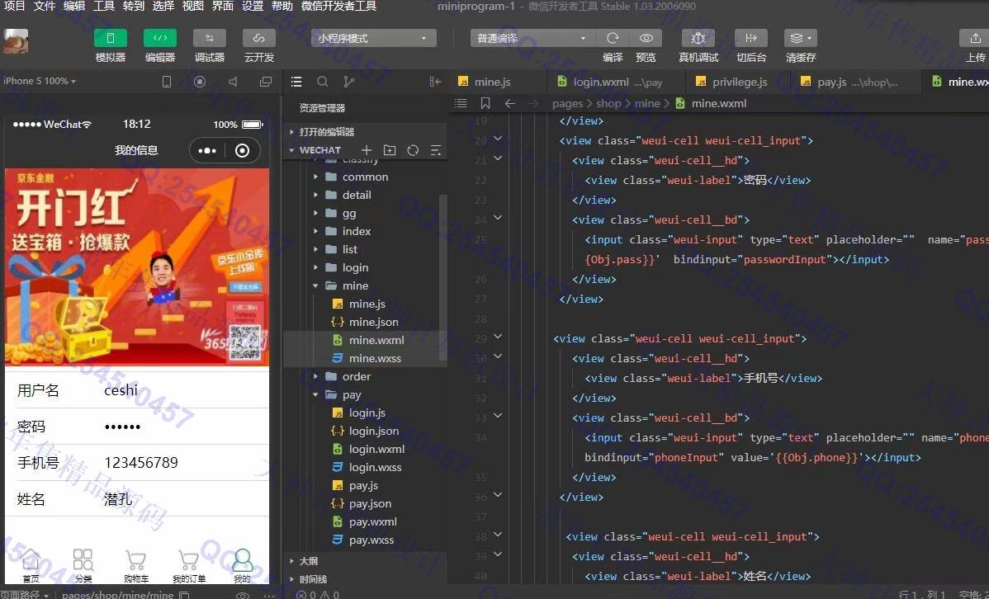The height and width of the screenshot is (599, 989).
Task: Expand the gg folder
Action: (349, 214)
